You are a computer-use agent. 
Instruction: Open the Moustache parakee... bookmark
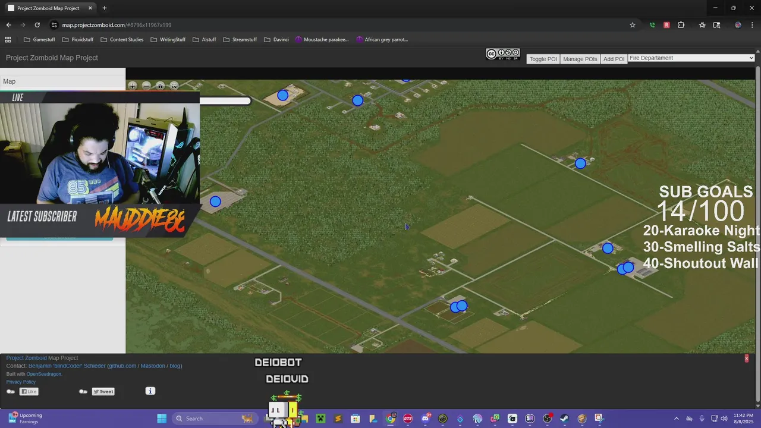point(322,39)
